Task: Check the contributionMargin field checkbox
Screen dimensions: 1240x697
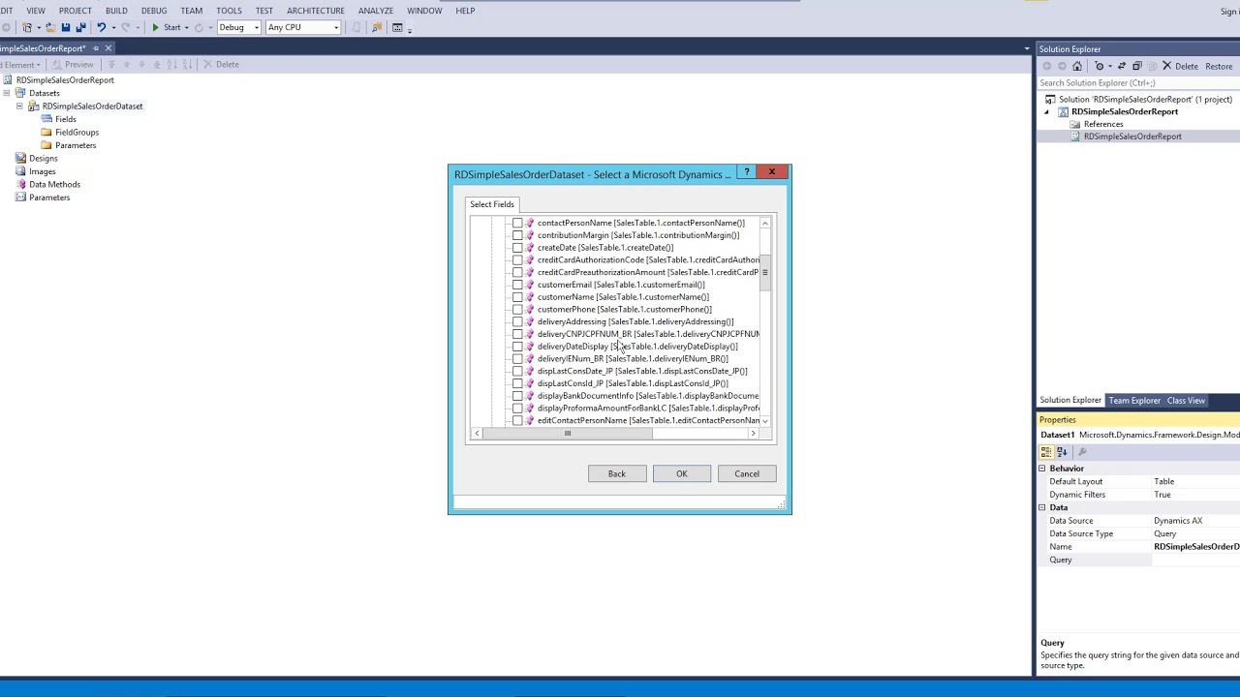Action: (x=517, y=235)
